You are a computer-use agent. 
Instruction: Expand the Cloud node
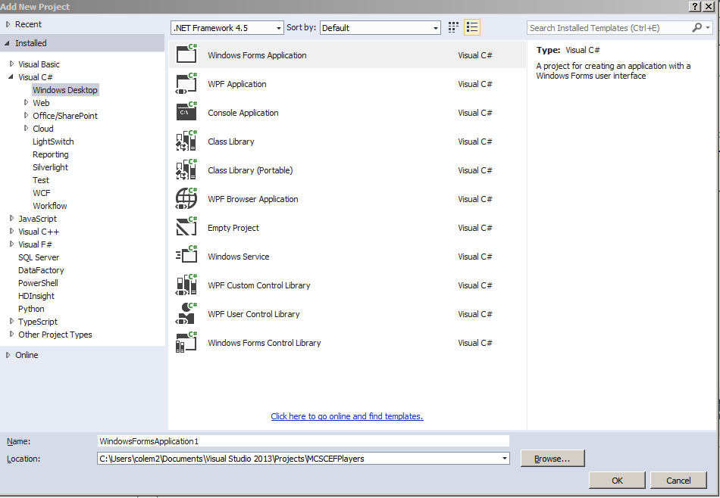(26, 128)
